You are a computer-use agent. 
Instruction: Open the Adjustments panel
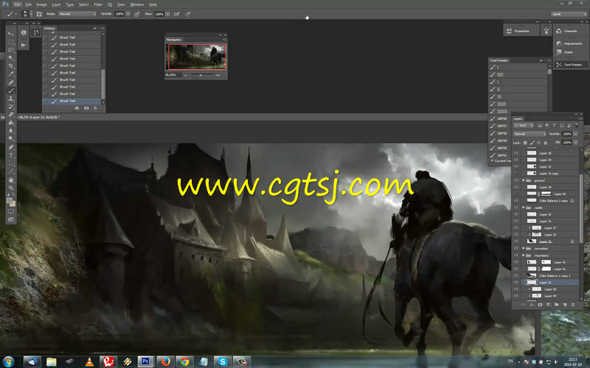pyautogui.click(x=569, y=43)
